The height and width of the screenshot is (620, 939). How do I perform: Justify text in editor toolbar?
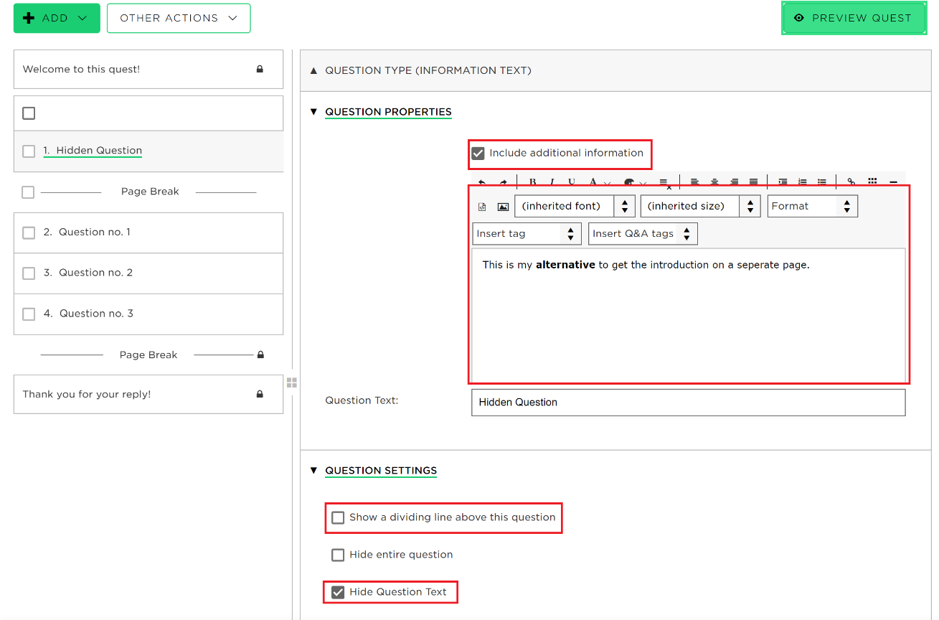(753, 182)
